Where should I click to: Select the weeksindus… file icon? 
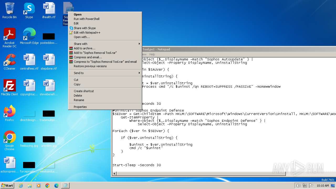pos(49,167)
